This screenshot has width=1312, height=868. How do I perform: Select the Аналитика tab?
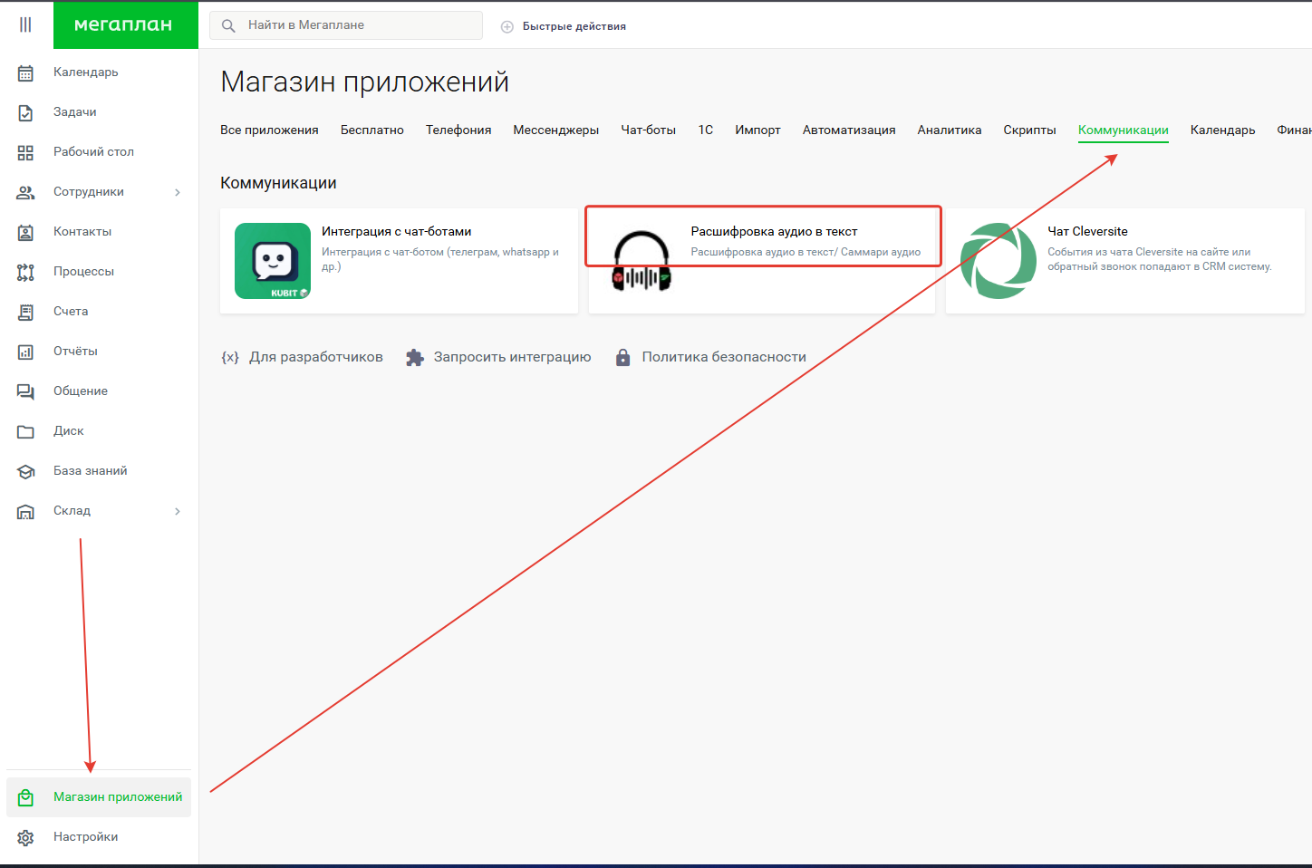click(x=949, y=130)
